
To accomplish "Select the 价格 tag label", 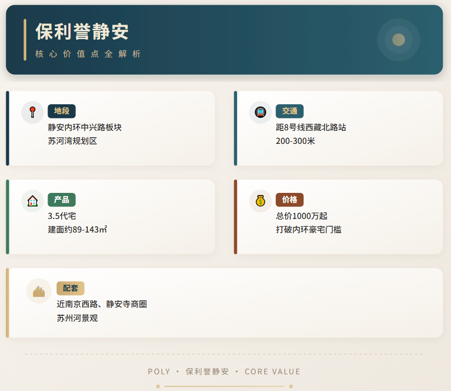I will point(290,200).
